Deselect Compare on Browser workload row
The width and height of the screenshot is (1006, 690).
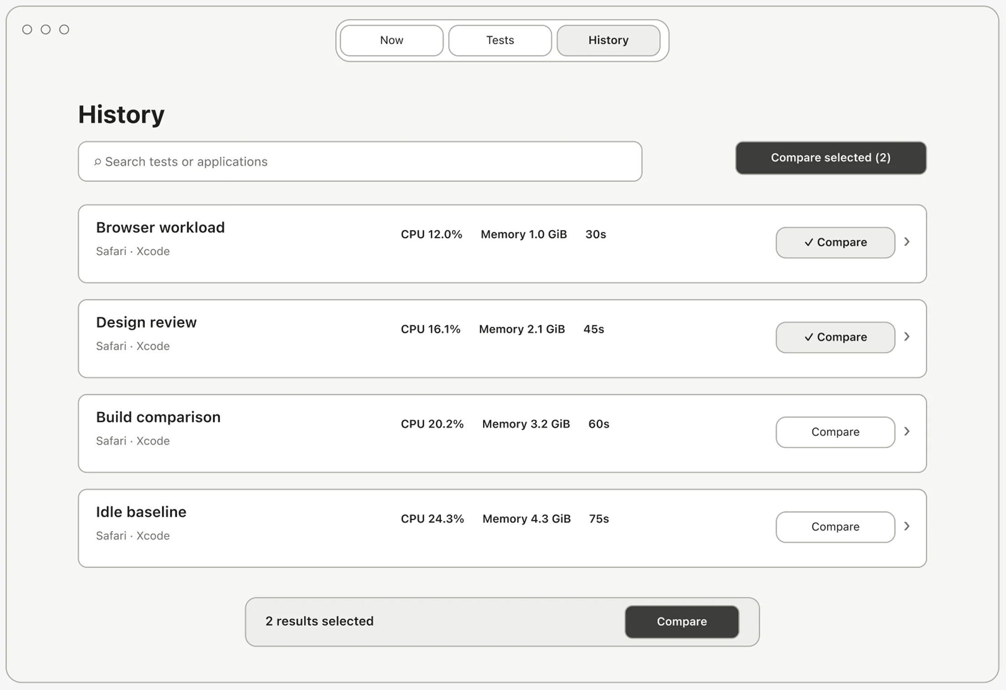tap(835, 242)
